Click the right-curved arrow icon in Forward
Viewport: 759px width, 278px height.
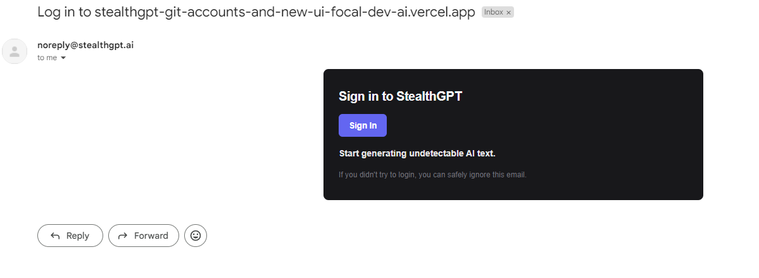[123, 236]
